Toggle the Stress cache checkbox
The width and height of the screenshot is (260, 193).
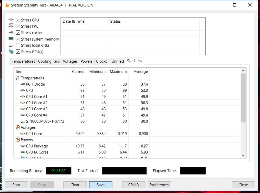tap(18, 33)
